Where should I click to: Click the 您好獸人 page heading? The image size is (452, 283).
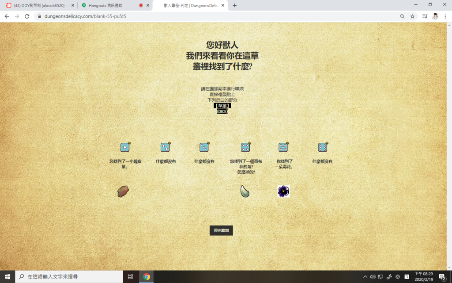222,45
